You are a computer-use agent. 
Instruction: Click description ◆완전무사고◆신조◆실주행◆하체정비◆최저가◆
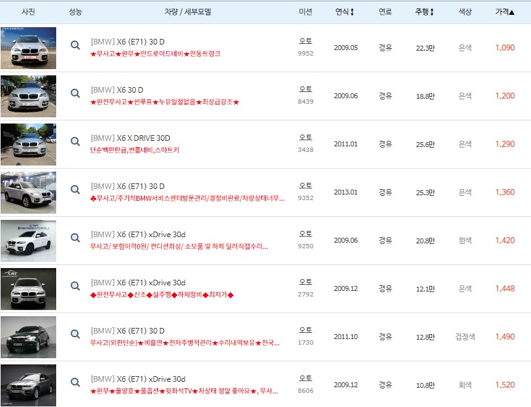(162, 295)
